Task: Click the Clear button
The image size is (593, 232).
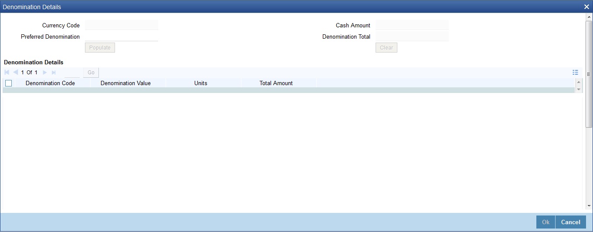Action: pos(386,48)
